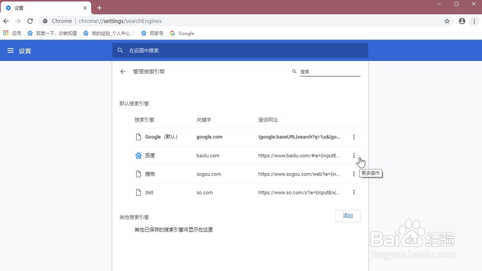Close the 设置 tab
482x271 pixels.
85,8
